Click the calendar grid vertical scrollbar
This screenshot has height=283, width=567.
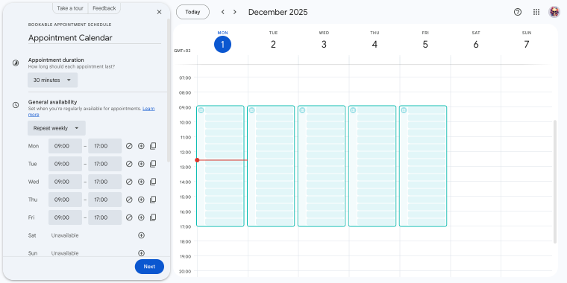coord(555,182)
